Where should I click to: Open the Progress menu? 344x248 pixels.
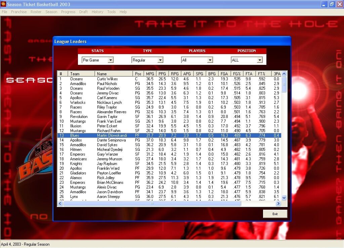pos(68,12)
